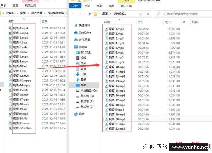Click the video icon of 视频-5.m4v

[10, 47]
